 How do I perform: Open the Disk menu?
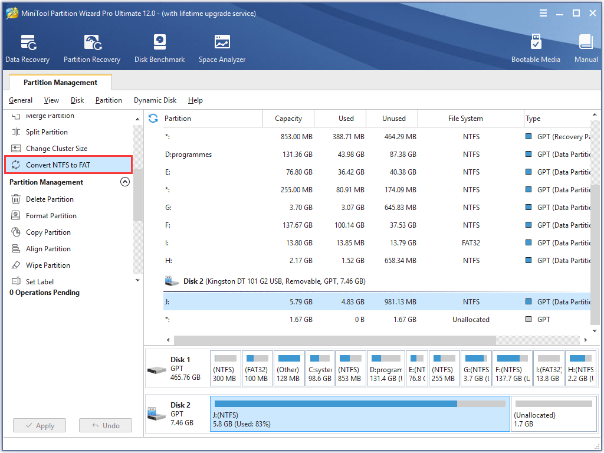[77, 100]
